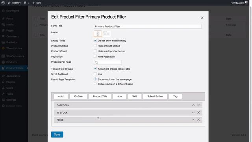Screen dimensions: 252x142
Task: Open the comments bubble in admin bar
Action: click(26, 3)
